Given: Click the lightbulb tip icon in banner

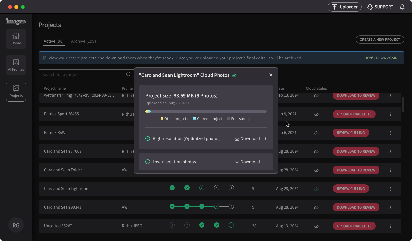Looking at the screenshot, I should [x=44, y=58].
